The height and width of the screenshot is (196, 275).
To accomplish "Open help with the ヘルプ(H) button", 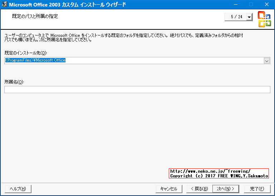I will [18, 189].
